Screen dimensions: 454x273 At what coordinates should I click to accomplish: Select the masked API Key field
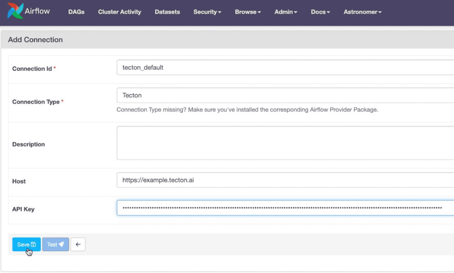click(x=284, y=208)
